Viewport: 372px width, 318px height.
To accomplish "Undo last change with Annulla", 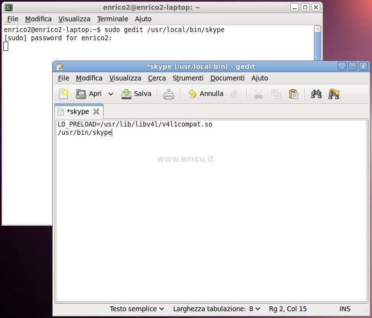I will [x=206, y=94].
